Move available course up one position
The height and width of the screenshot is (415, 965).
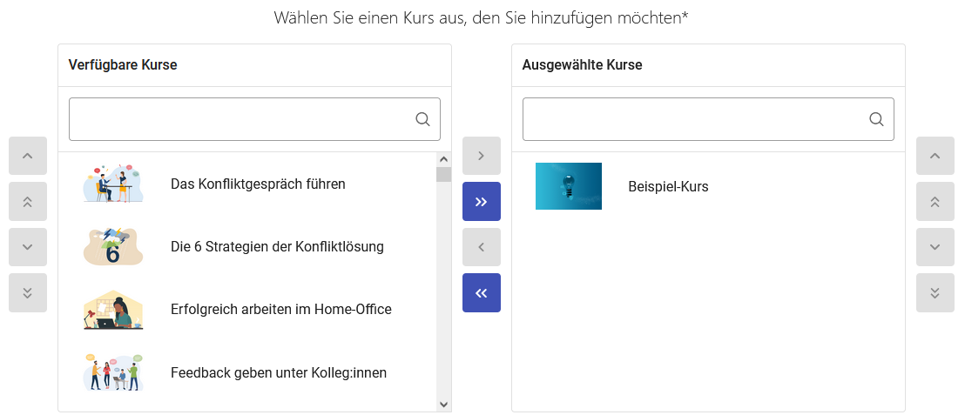click(x=27, y=156)
